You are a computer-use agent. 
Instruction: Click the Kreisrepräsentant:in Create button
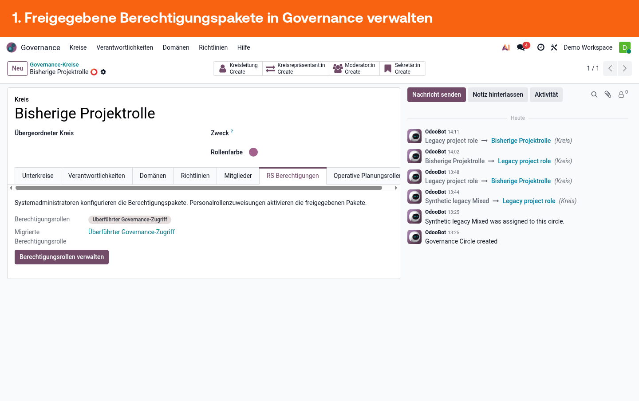coord(296,68)
